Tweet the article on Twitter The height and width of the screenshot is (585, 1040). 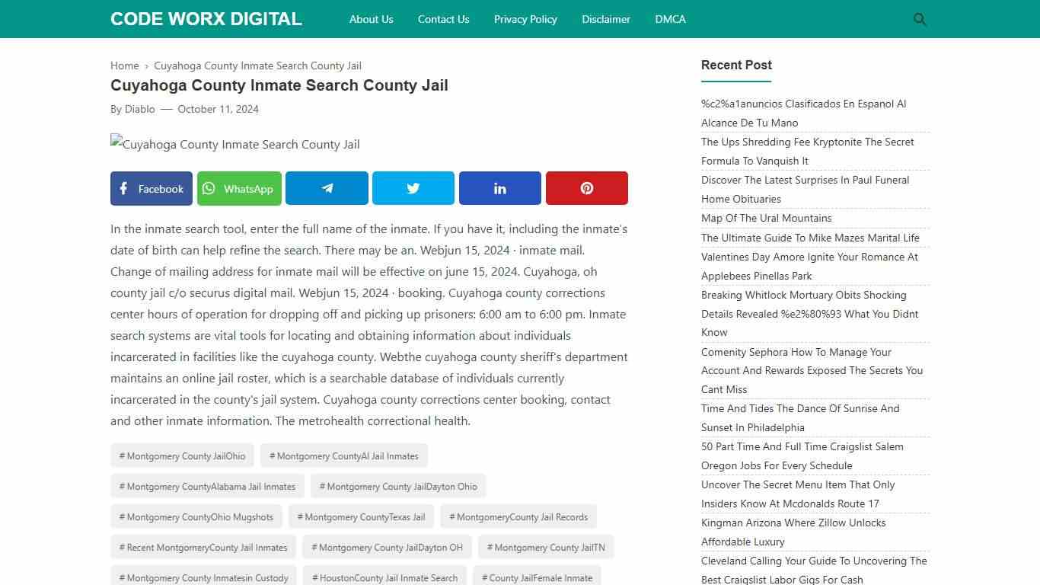point(413,188)
